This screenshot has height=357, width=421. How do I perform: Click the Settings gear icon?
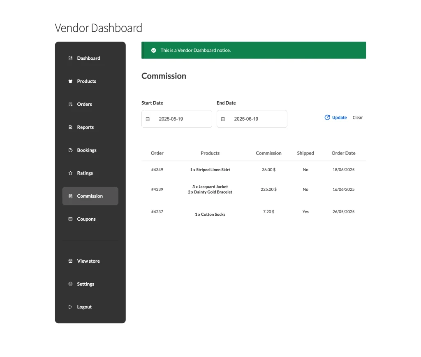point(70,284)
